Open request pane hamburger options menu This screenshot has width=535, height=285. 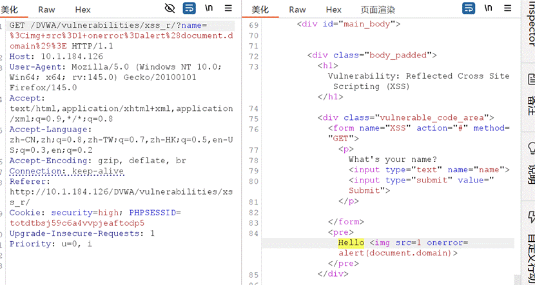[228, 8]
